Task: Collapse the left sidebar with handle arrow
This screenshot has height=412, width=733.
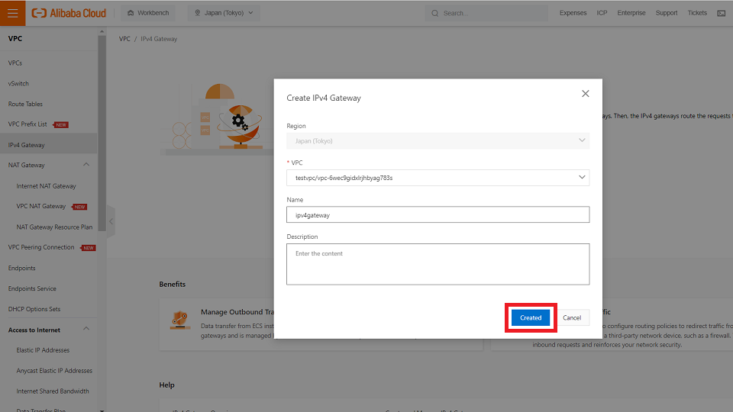Action: point(111,221)
